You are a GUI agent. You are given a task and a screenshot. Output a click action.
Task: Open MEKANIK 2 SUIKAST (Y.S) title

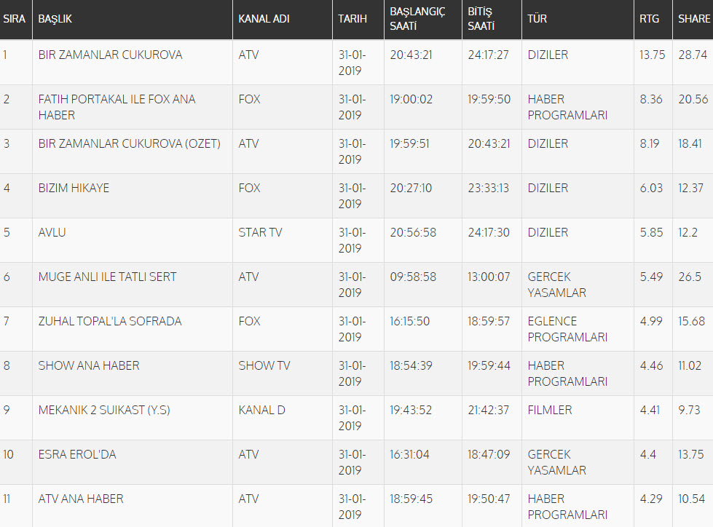(x=104, y=411)
